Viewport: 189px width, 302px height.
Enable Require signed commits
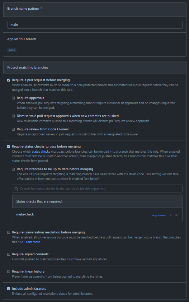9,254
